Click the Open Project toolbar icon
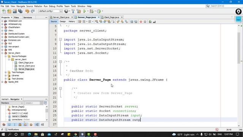 [x=15, y=11]
